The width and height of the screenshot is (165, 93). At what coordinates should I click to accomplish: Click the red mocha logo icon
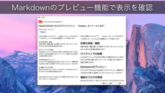[40, 22]
